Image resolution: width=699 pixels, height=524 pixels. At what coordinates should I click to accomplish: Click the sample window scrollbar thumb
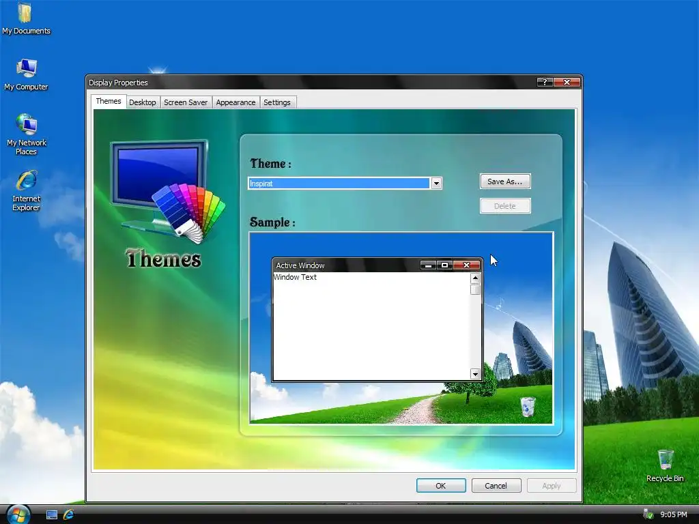click(x=475, y=289)
